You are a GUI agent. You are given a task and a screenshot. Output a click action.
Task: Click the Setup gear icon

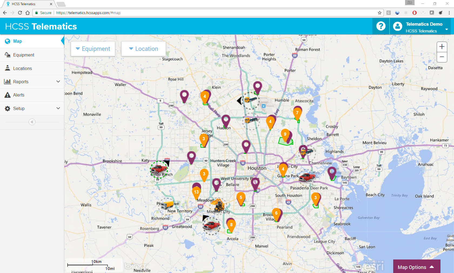click(7, 108)
